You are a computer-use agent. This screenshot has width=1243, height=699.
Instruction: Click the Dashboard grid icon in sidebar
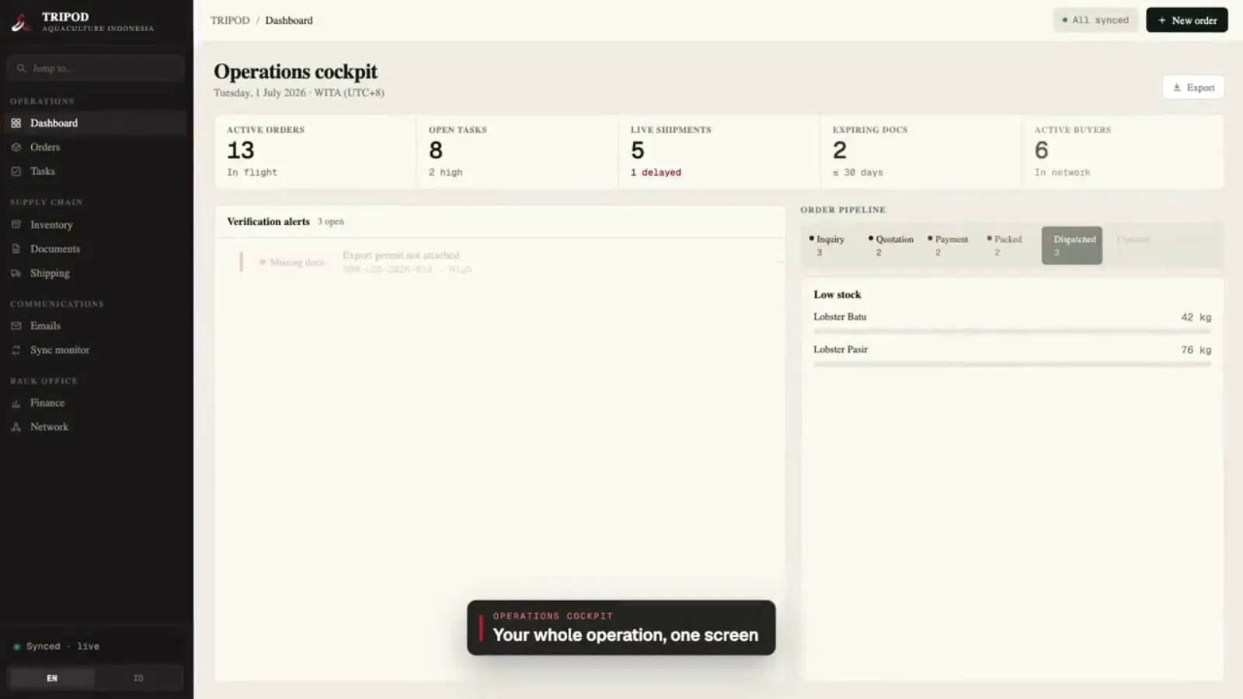(16, 123)
